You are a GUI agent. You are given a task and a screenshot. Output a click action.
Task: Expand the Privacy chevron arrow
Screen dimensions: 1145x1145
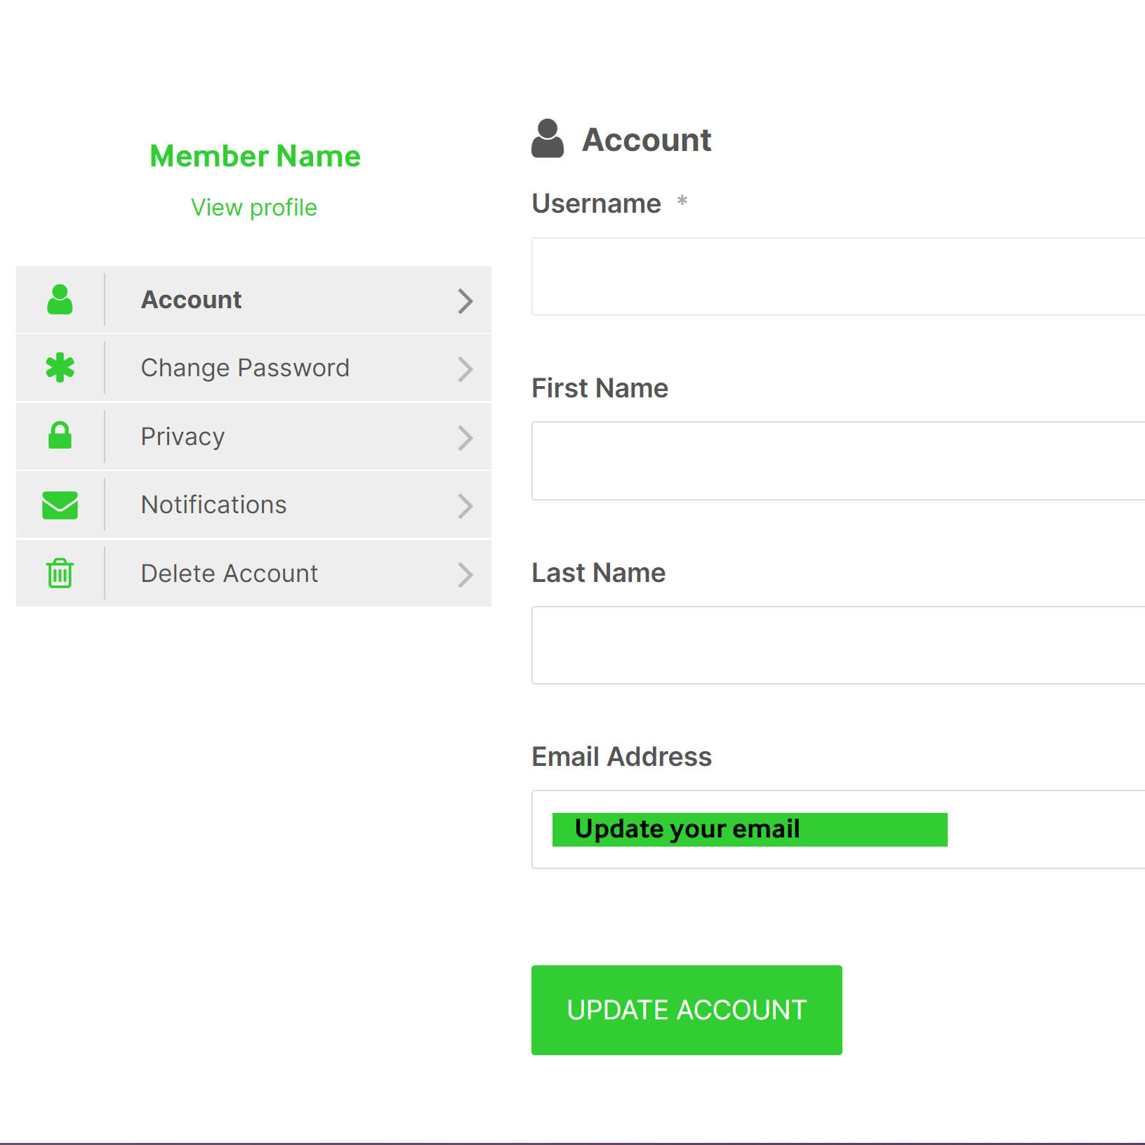point(465,437)
